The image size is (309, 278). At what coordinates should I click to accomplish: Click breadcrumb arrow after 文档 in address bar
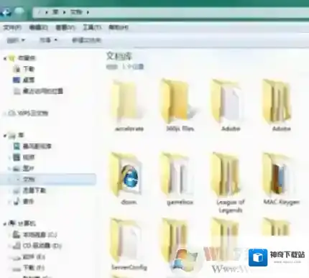click(88, 12)
